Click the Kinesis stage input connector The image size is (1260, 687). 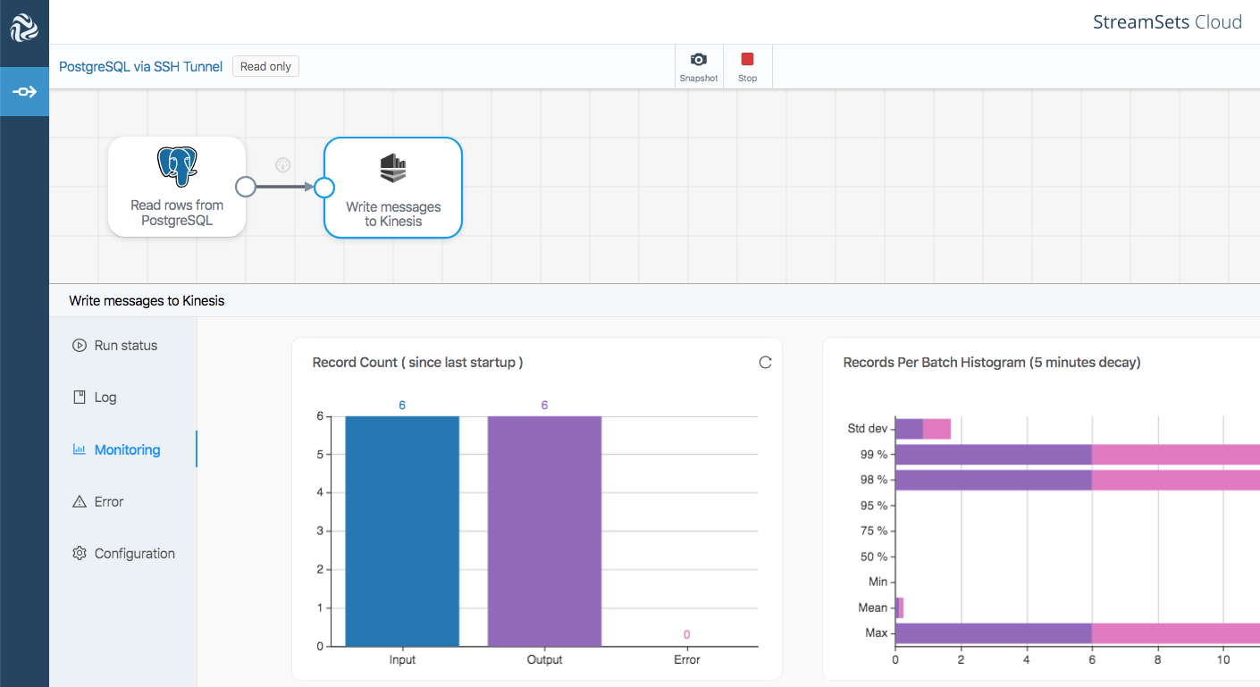(x=324, y=187)
